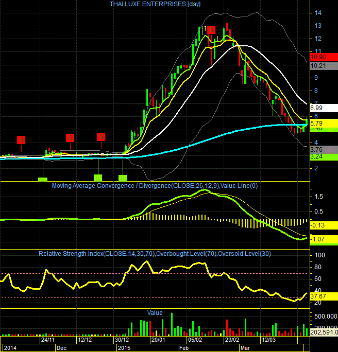Screen dimensions: 338x352
Task: Click the 14 price axis label
Action: pos(318,13)
